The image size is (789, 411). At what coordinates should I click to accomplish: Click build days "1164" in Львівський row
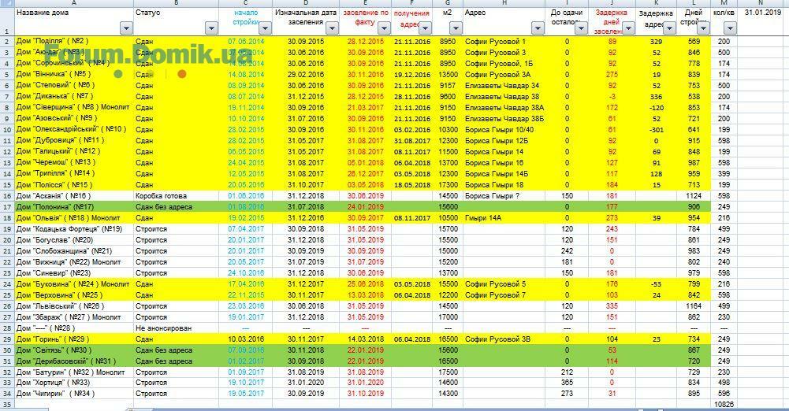click(x=694, y=306)
